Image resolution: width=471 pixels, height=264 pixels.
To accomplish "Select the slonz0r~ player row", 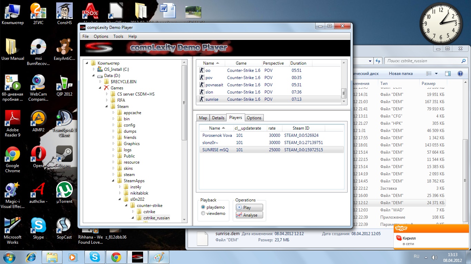I will (271, 143).
